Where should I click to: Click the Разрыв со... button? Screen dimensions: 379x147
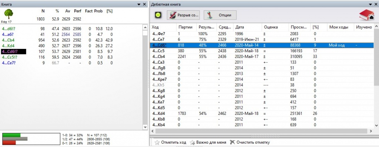(x=184, y=15)
